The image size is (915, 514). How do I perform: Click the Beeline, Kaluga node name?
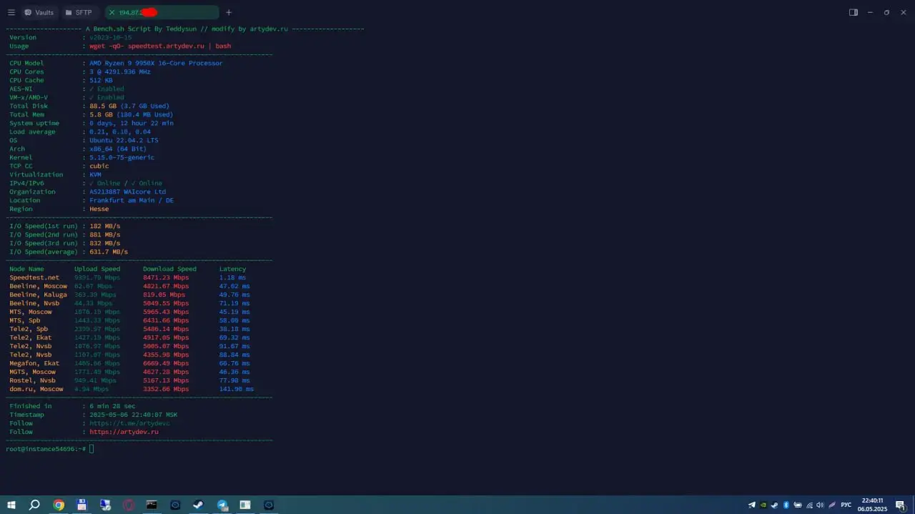click(38, 295)
